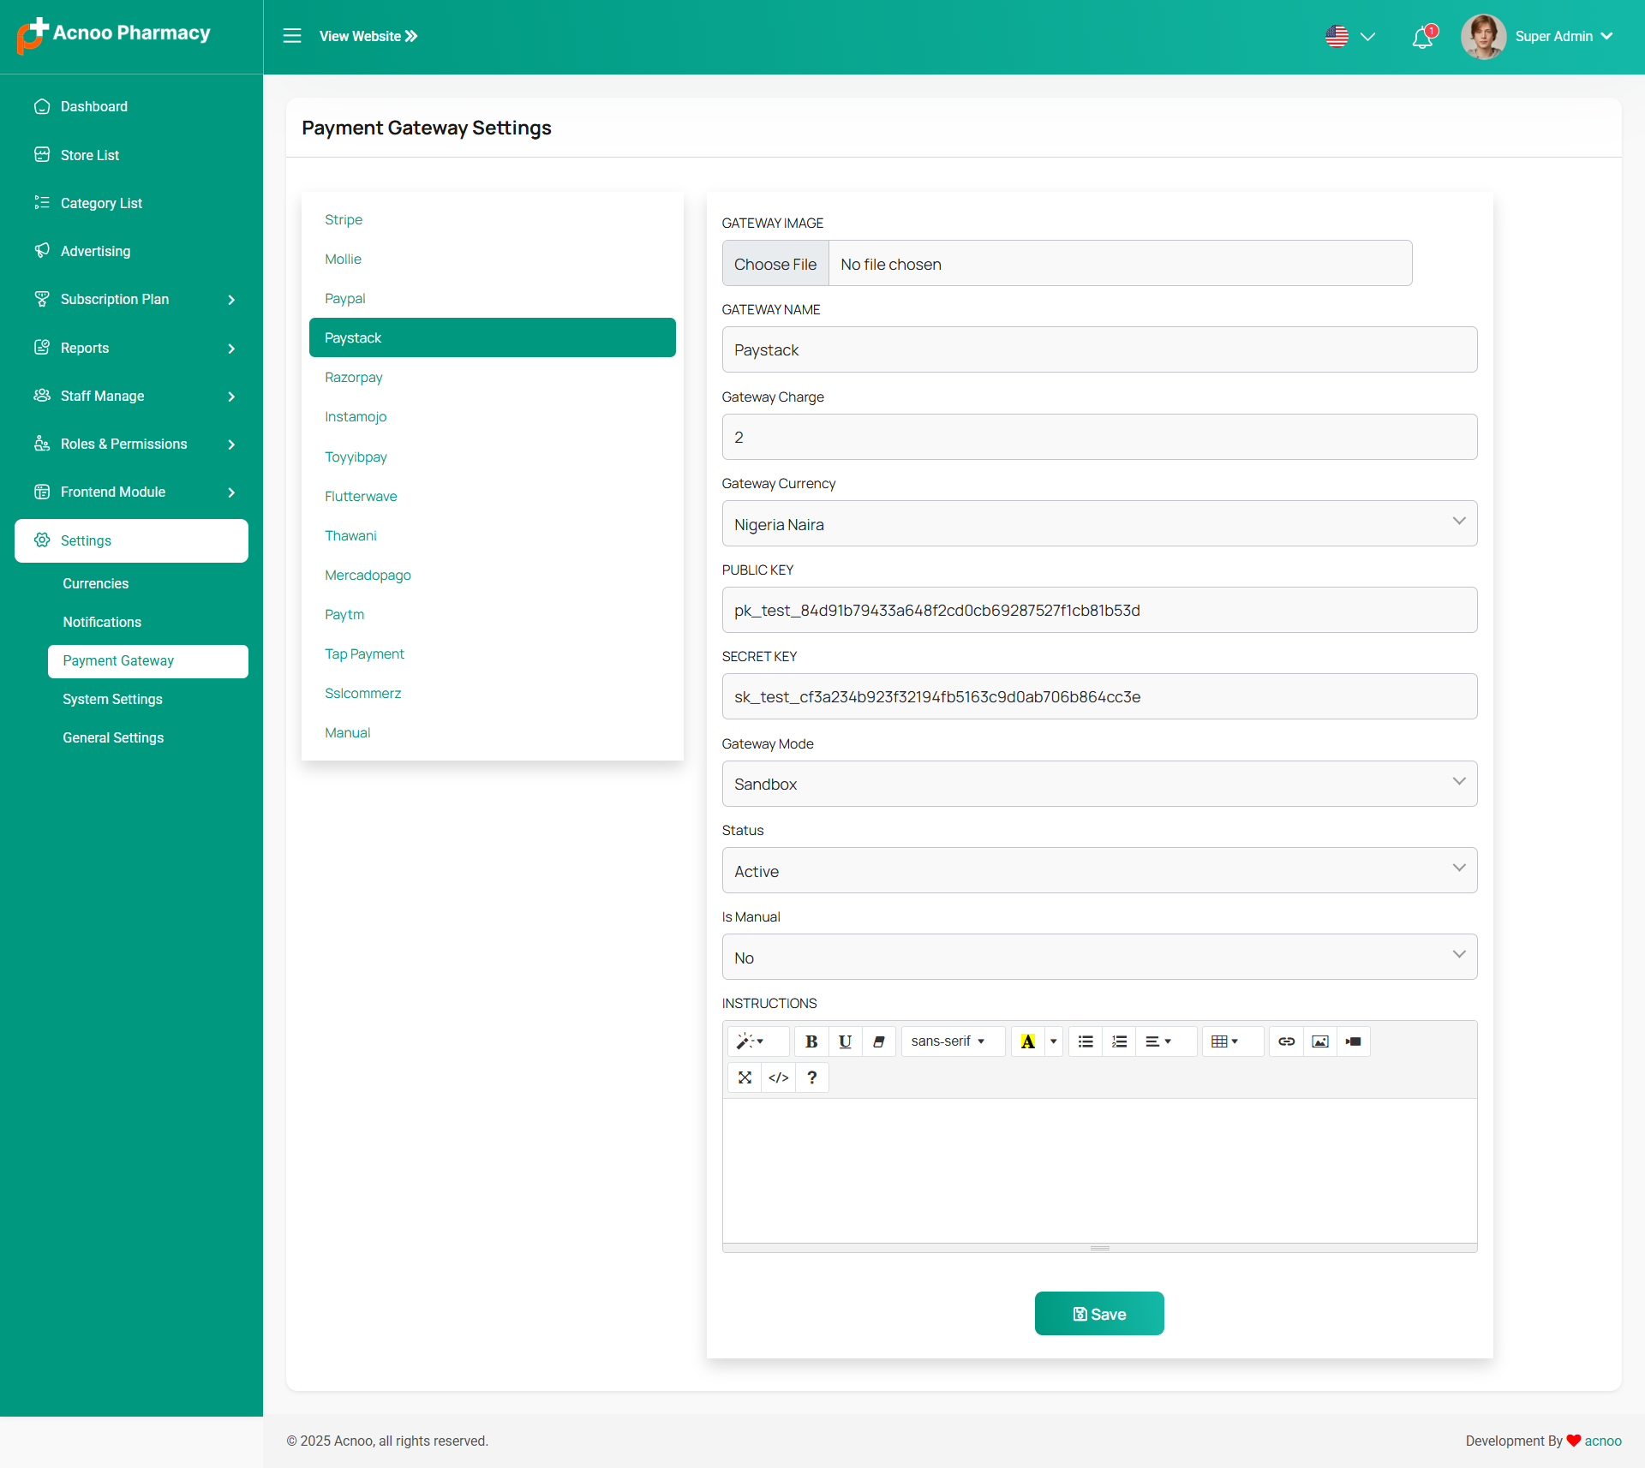The width and height of the screenshot is (1645, 1468).
Task: Click the Gateway Charge input field
Action: click(1099, 437)
